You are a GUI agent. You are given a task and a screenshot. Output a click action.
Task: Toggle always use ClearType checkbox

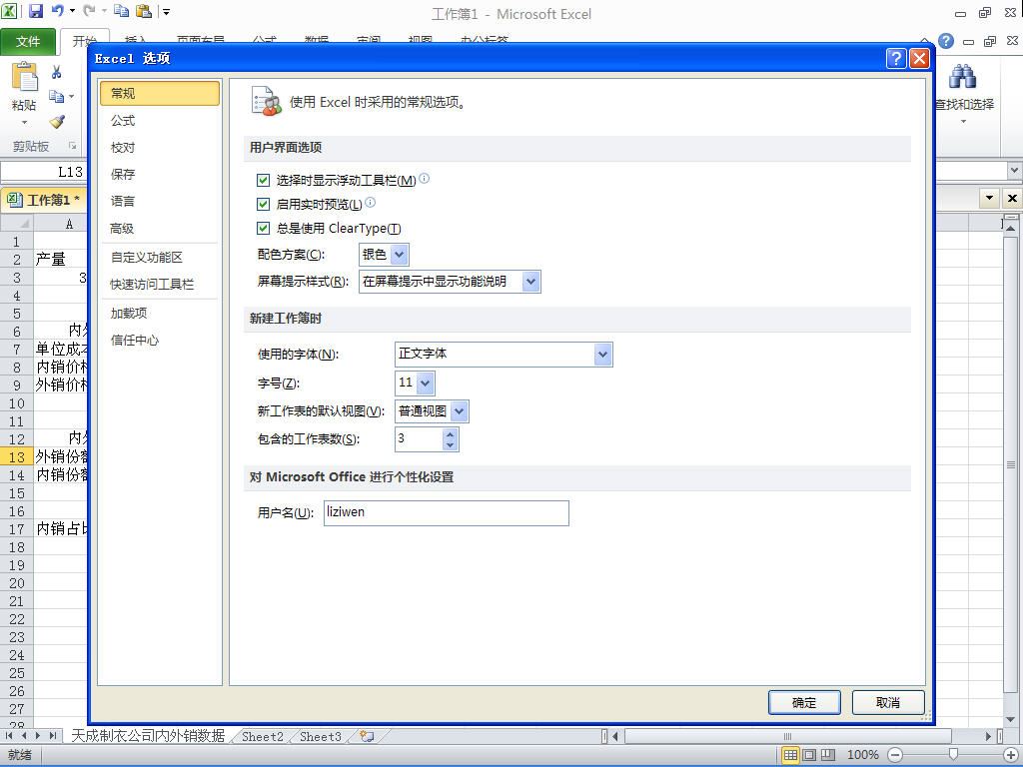click(263, 228)
